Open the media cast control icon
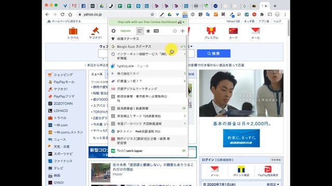The width and height of the screenshot is (332, 186). point(270,14)
